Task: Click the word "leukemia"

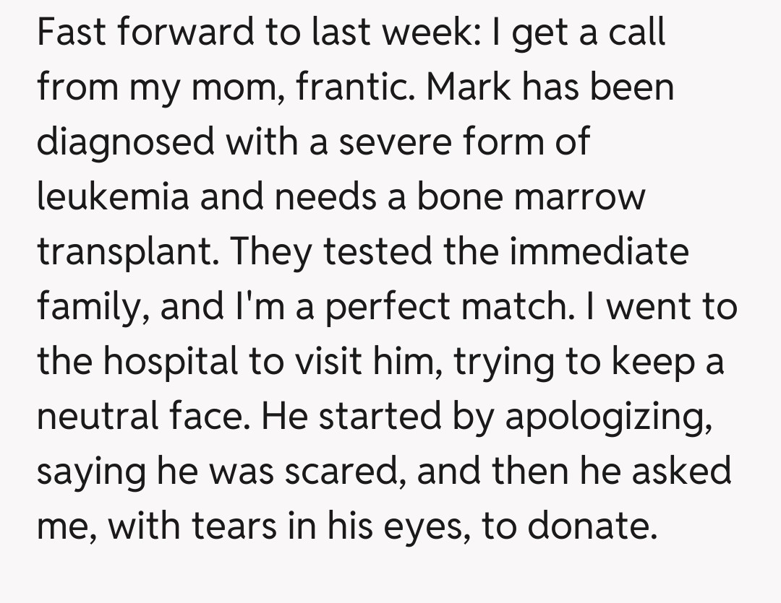Action: [x=112, y=197]
